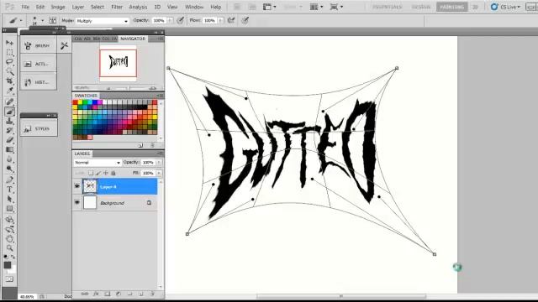Create new adjustment layer icon

(119, 294)
